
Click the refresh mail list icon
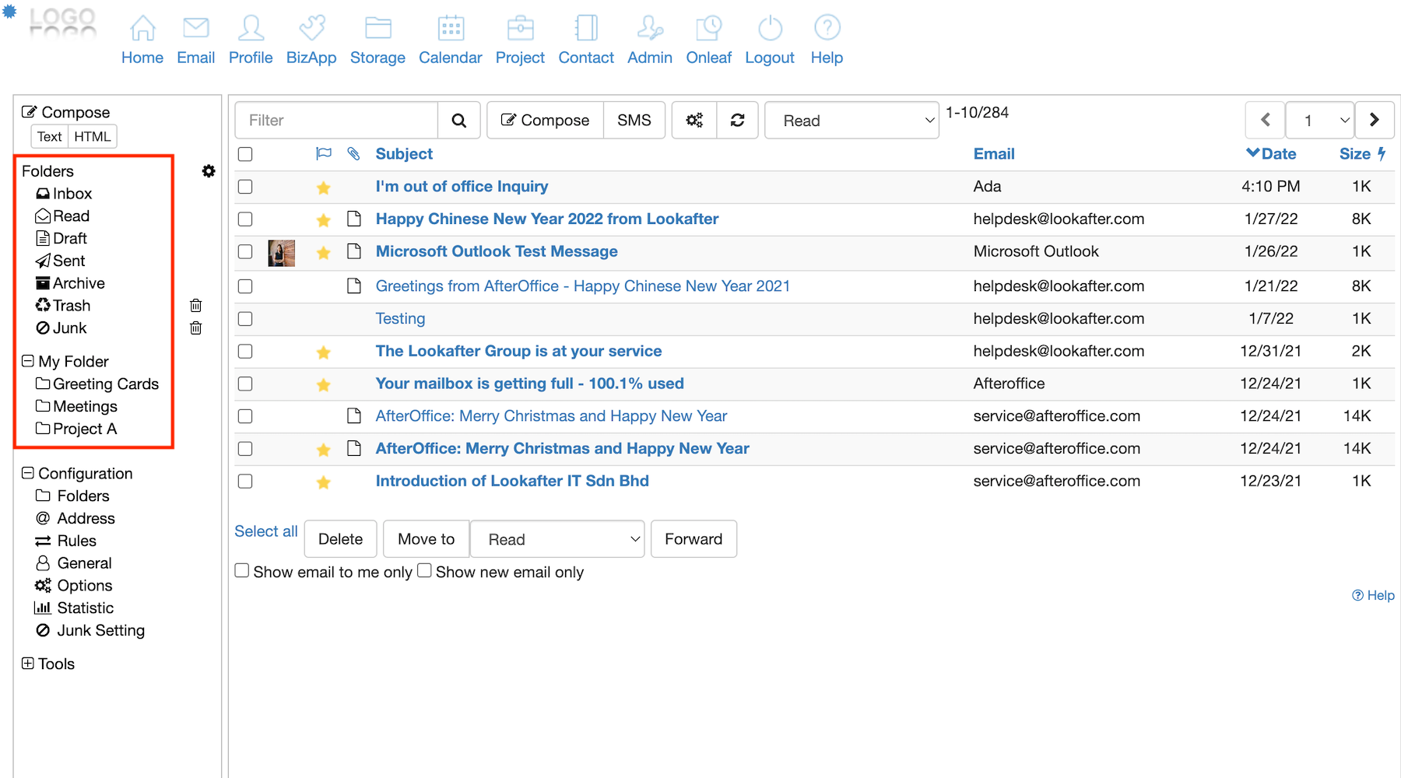[737, 121]
